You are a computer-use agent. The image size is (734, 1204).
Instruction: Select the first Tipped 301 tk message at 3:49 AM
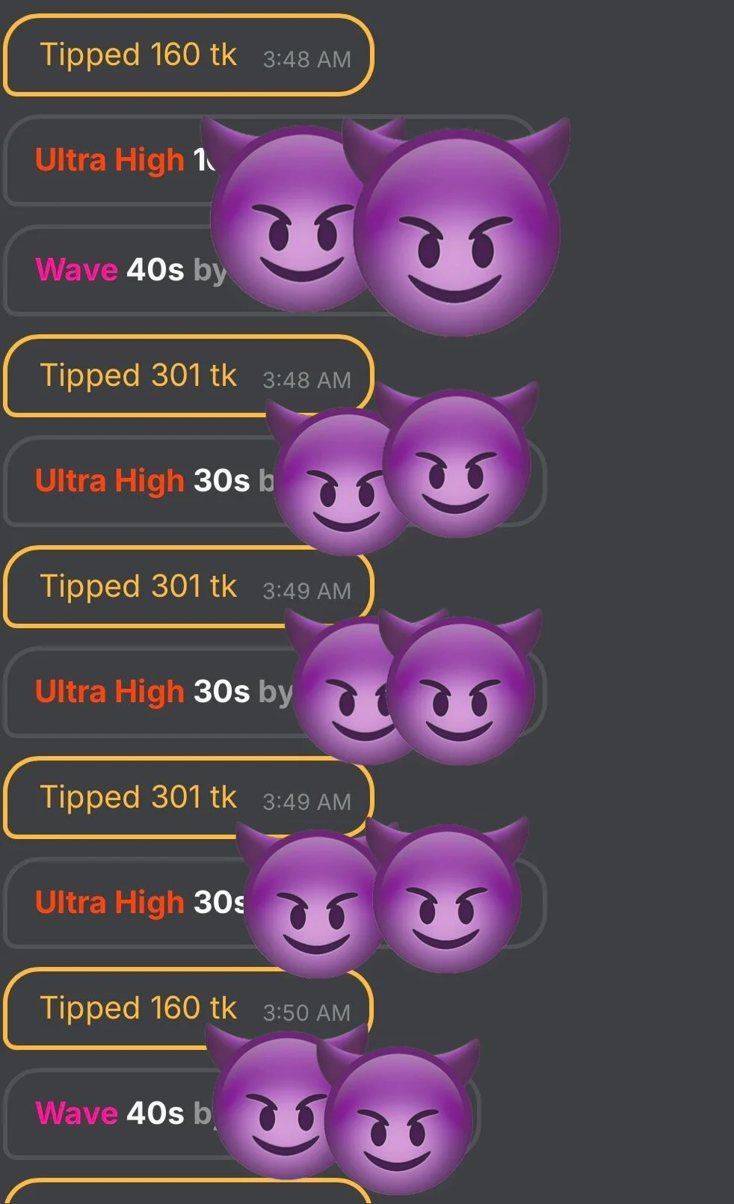[188, 587]
